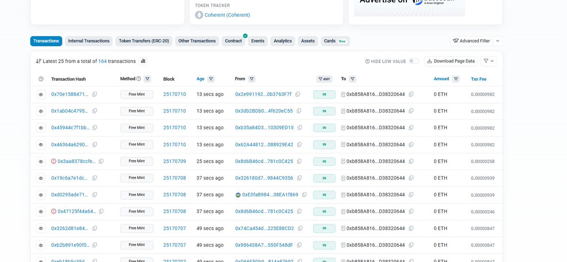Viewport: 567px width, 262px height.
Task: Preview transaction 0x3aa8378ccfe with eye icon
Action: click(41, 161)
